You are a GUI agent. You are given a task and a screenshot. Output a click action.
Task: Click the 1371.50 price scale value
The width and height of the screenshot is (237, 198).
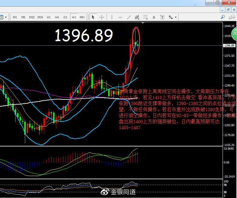click(229, 56)
